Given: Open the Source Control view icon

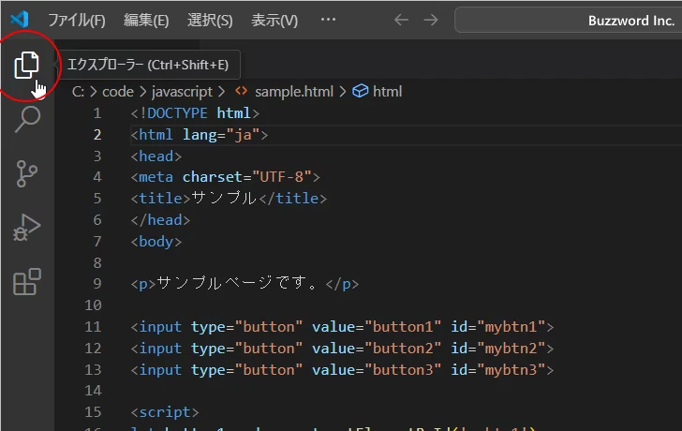Looking at the screenshot, I should (x=27, y=173).
